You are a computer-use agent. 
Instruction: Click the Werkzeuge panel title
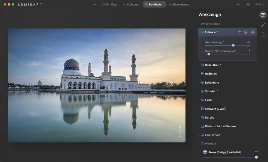pyautogui.click(x=210, y=15)
